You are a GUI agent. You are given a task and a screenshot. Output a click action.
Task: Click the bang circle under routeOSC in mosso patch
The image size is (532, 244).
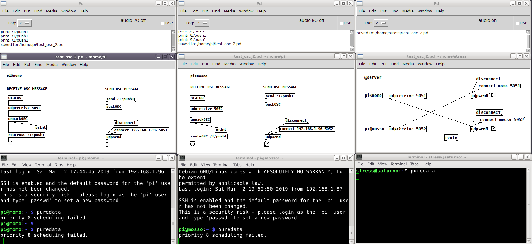coord(192,144)
